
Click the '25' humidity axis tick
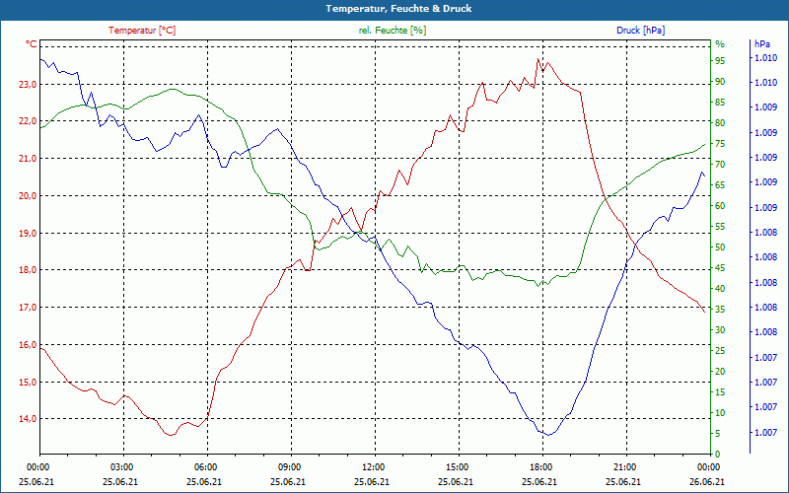pos(720,351)
